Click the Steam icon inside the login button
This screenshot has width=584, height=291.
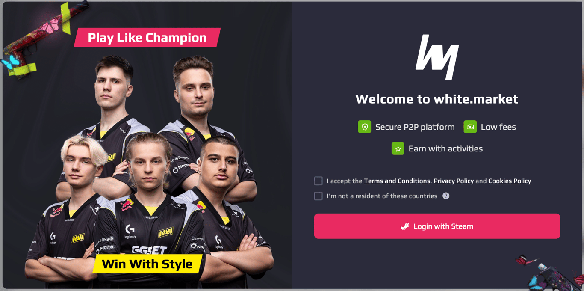[405, 226]
